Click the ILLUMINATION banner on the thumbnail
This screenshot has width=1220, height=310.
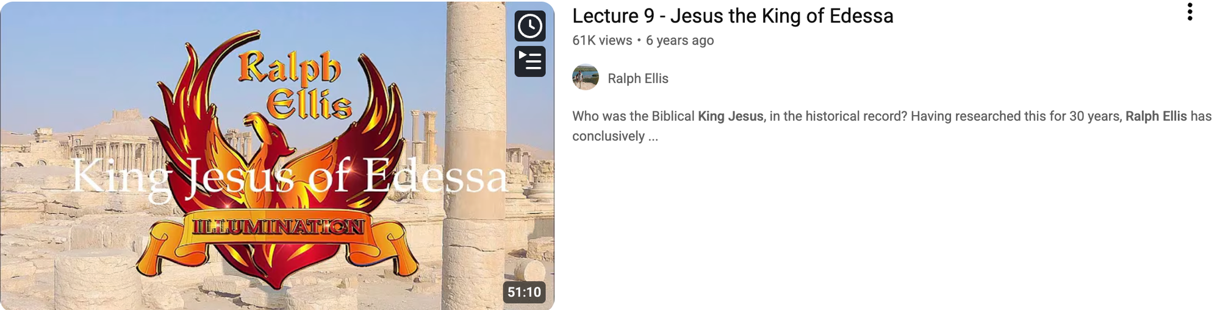(x=278, y=227)
